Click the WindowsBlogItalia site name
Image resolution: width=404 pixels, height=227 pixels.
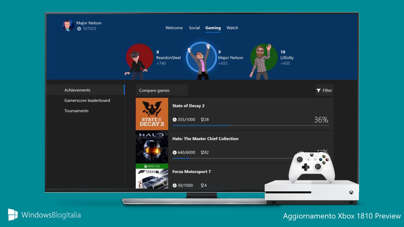[x=51, y=215]
